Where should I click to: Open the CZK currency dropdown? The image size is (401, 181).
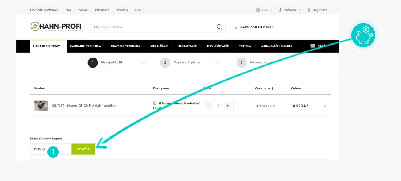[x=264, y=10]
